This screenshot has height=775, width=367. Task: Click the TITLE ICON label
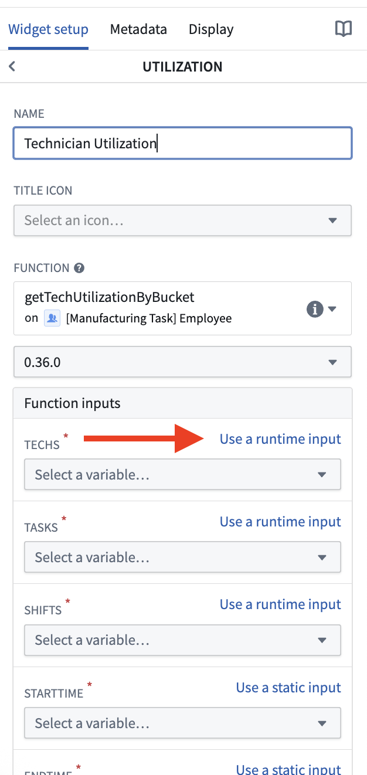point(43,191)
